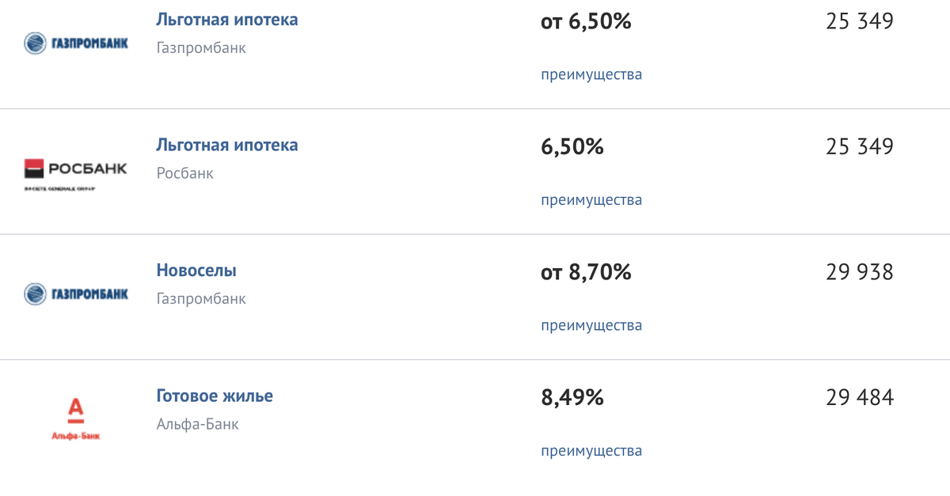Click the red Альфа-Банк letter A logo

77,405
